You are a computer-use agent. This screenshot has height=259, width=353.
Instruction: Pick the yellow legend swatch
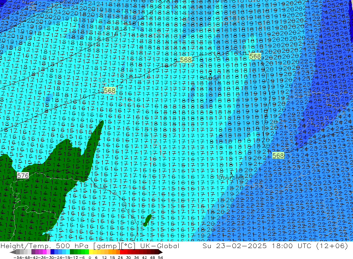pyautogui.click(x=91, y=252)
